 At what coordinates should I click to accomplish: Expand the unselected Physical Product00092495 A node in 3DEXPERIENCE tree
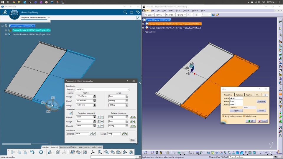tap(6, 34)
